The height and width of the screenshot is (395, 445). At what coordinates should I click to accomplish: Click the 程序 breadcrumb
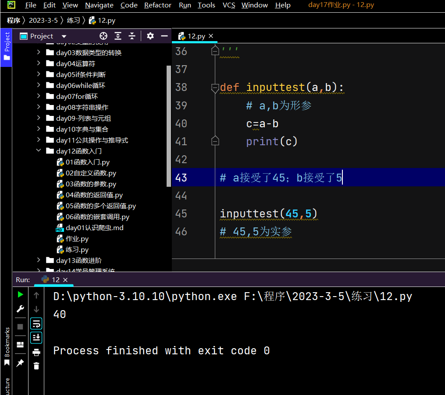(14, 21)
